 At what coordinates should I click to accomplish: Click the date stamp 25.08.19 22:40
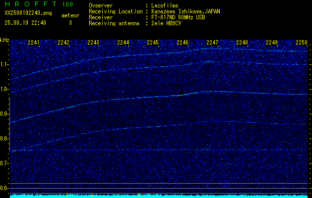[x=25, y=23]
